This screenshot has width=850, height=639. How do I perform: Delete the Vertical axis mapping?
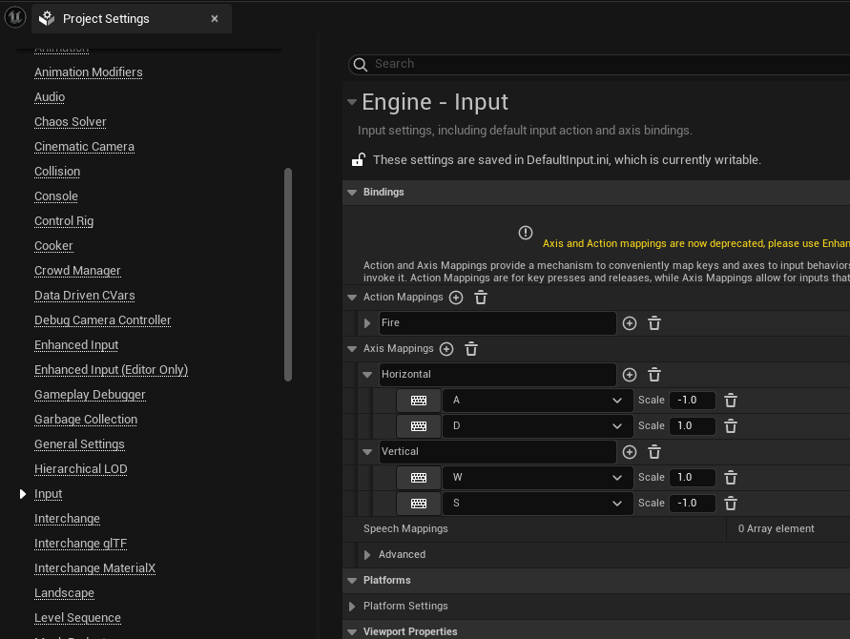654,452
